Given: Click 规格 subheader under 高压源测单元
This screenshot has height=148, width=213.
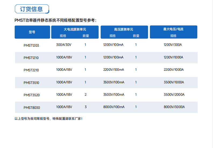Looking at the screenshot, I should 113,36.
